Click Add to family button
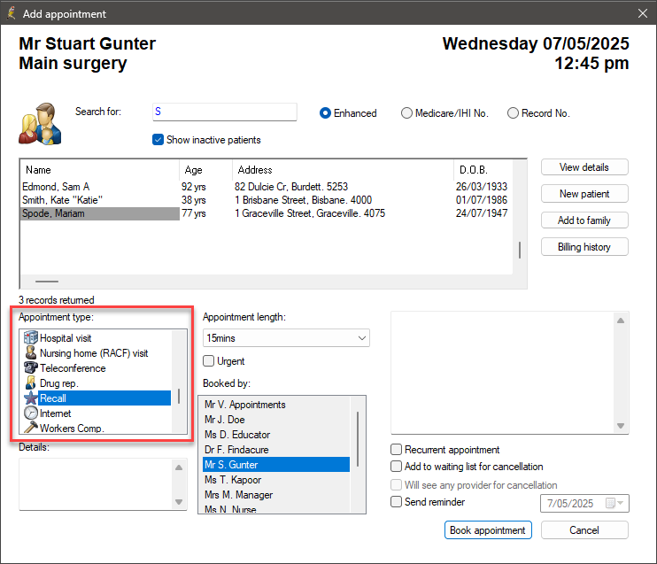This screenshot has height=564, width=657. coord(584,220)
